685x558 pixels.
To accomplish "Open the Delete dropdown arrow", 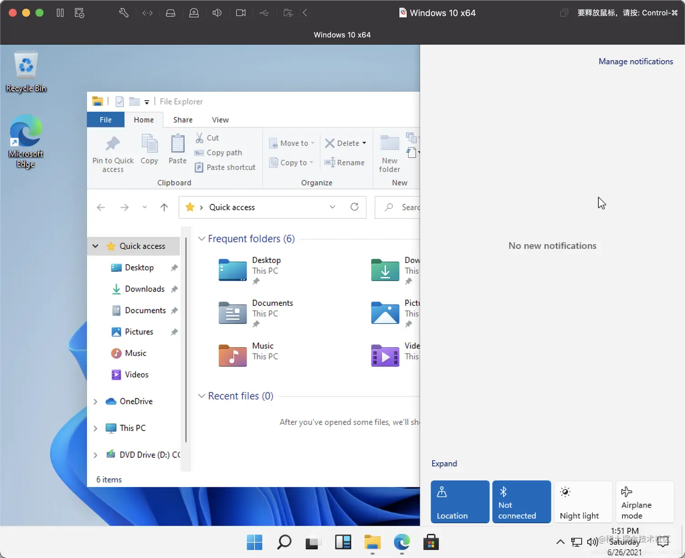I will 364,143.
